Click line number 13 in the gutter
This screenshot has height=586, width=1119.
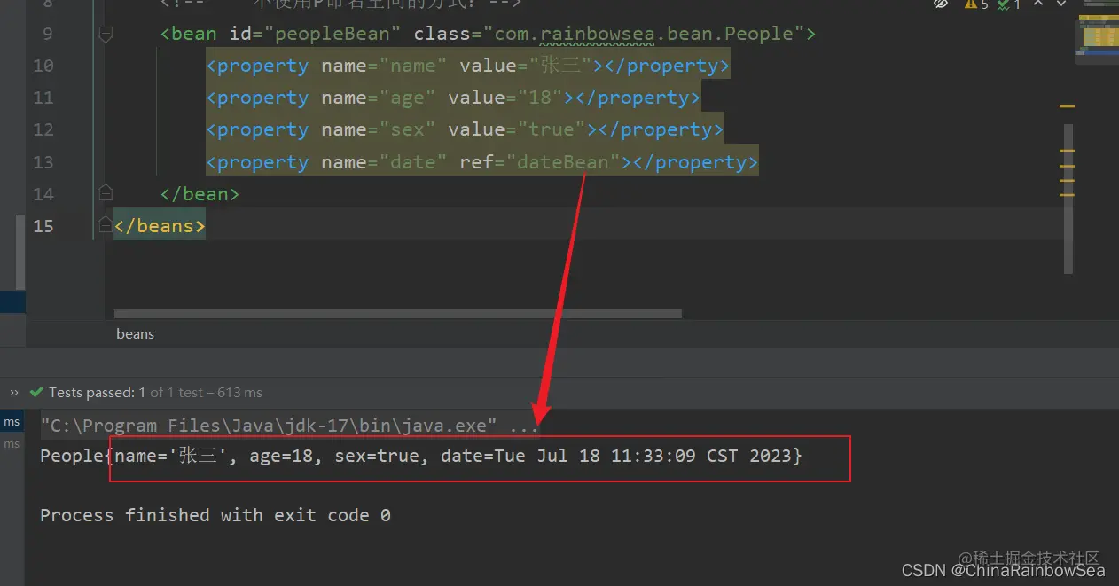point(43,162)
